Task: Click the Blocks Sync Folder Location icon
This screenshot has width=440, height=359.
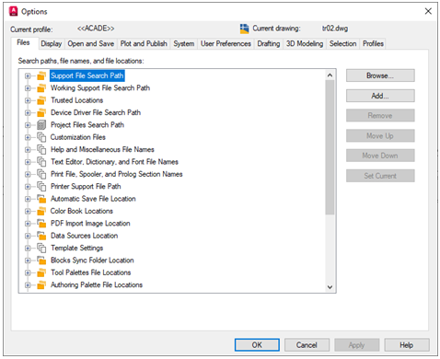Action: pyautogui.click(x=41, y=261)
